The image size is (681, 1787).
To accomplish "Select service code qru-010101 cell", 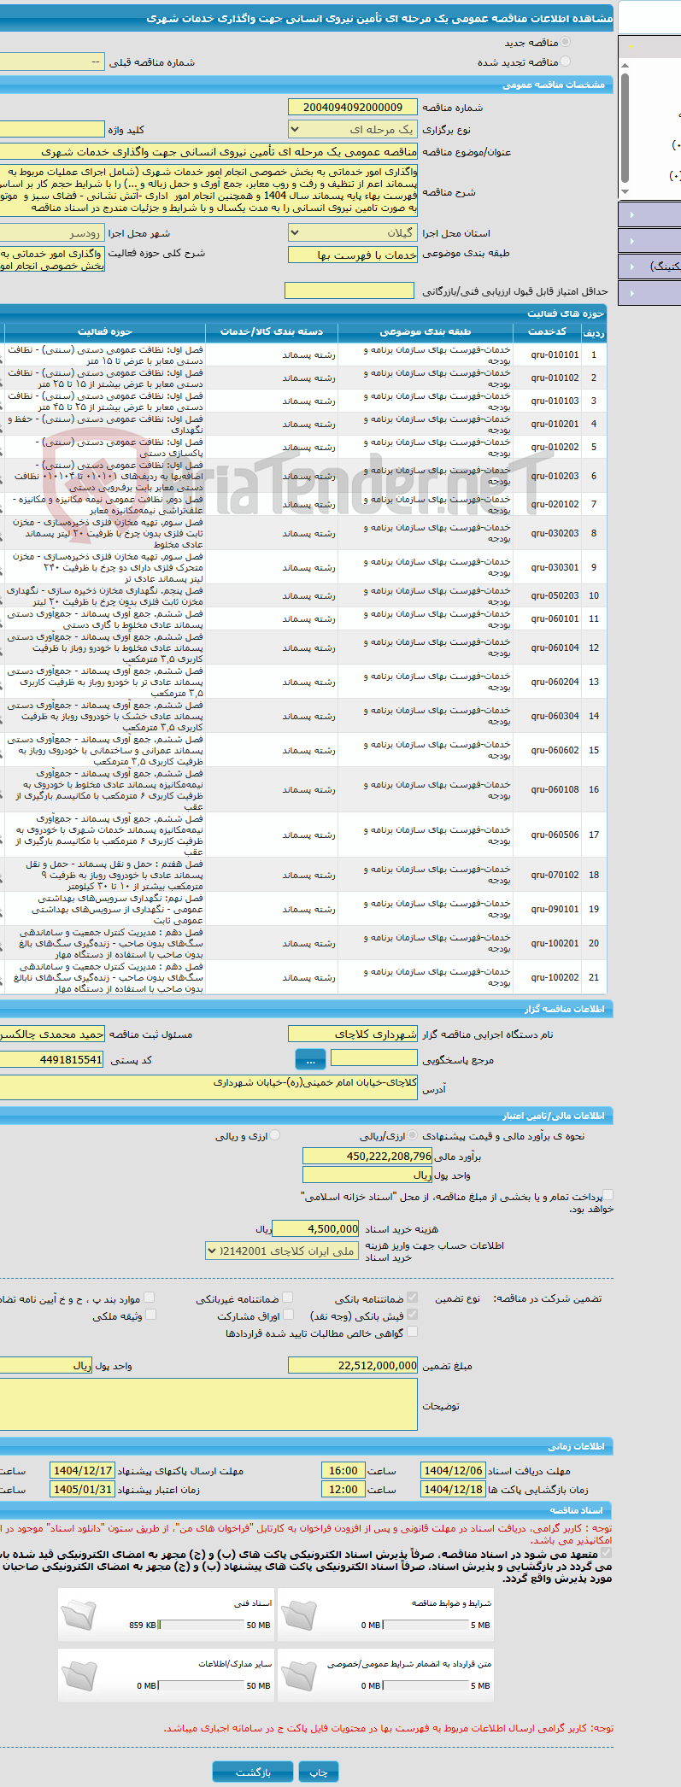I will pyautogui.click(x=547, y=354).
